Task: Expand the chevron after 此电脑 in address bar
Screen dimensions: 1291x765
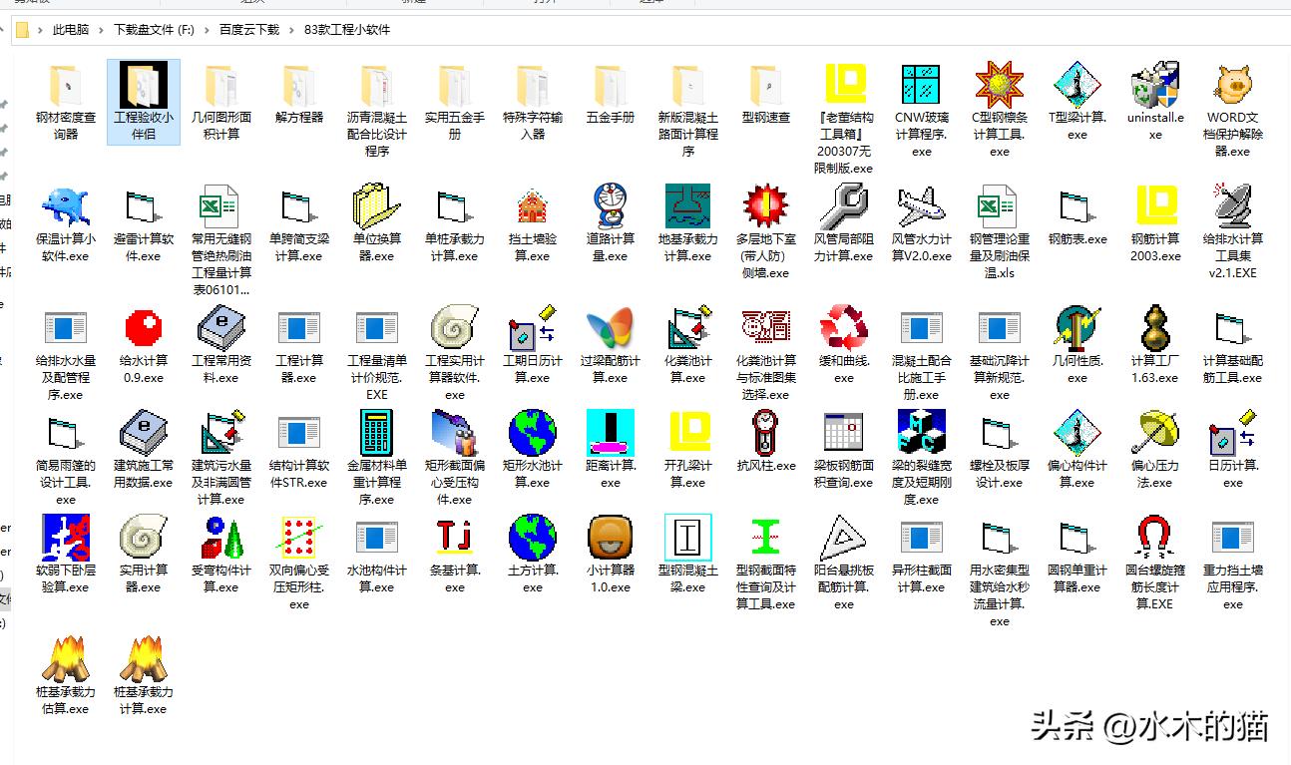Action: coord(100,30)
